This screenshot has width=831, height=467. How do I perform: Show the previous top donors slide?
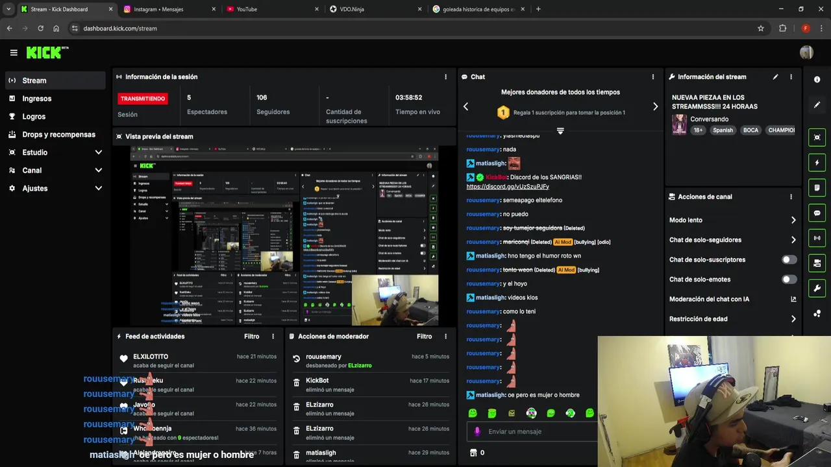pos(465,106)
